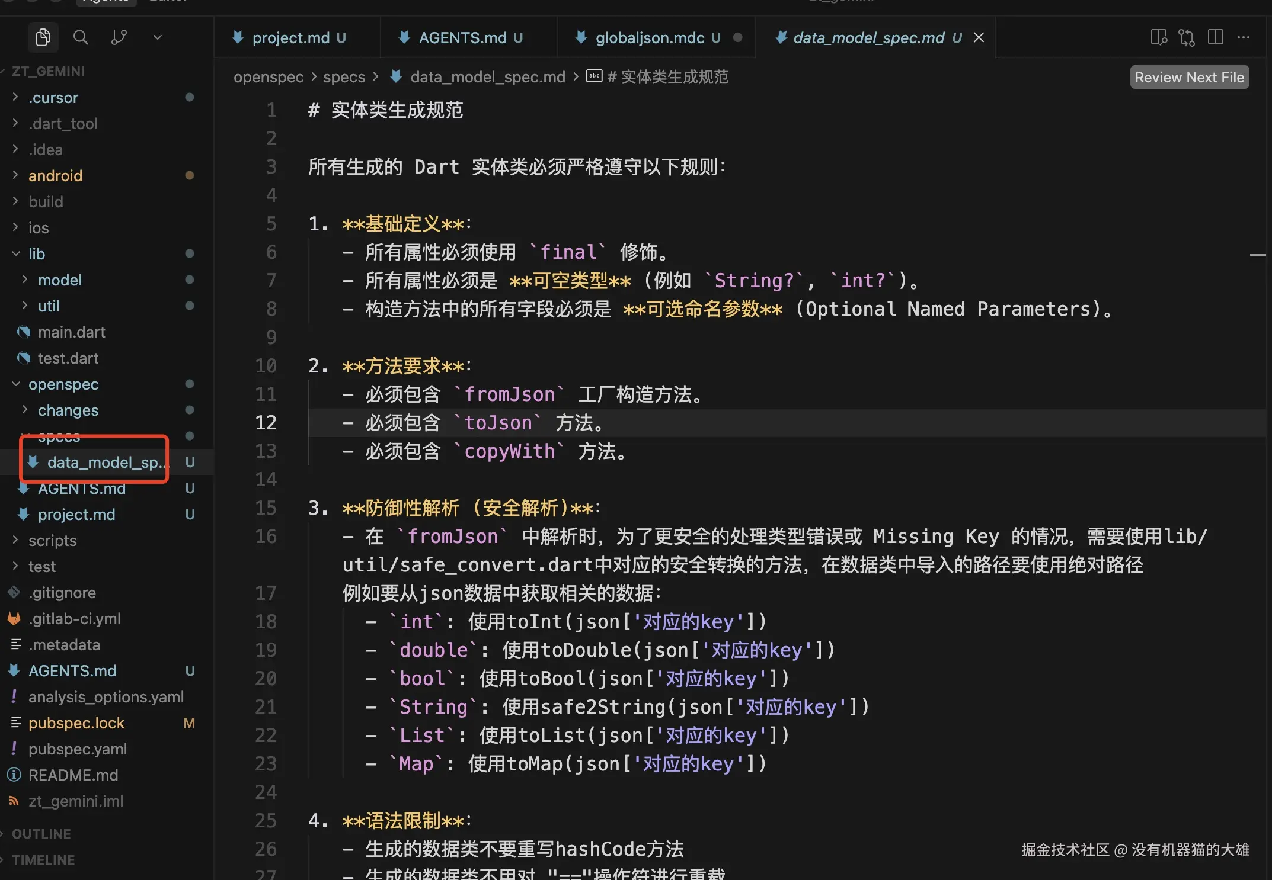This screenshot has width=1272, height=880.
Task: Close the data_model_spec.md tab
Action: pyautogui.click(x=979, y=37)
